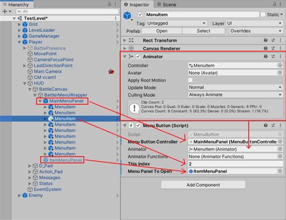Toggle Apply Root Motion checkbox

[x=190, y=80]
